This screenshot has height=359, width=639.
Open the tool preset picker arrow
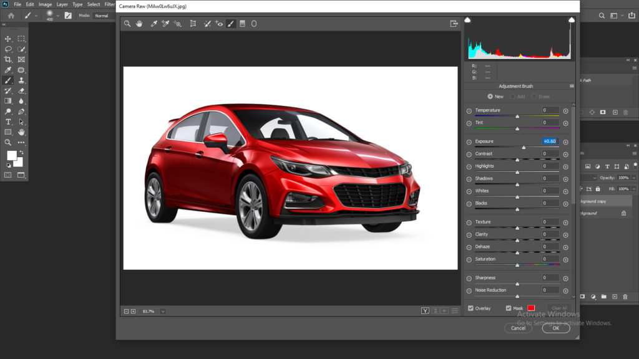pos(36,16)
